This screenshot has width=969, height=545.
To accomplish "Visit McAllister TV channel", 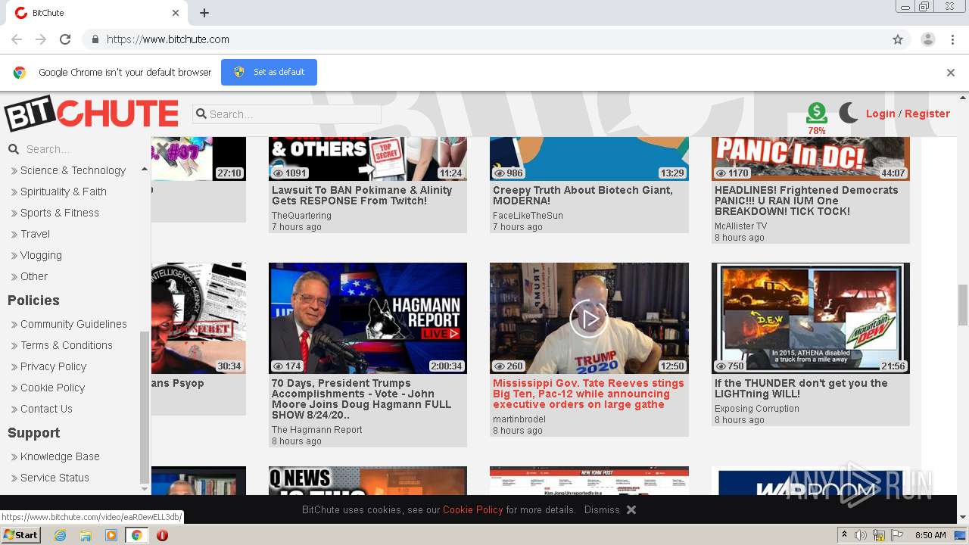I will [x=740, y=226].
